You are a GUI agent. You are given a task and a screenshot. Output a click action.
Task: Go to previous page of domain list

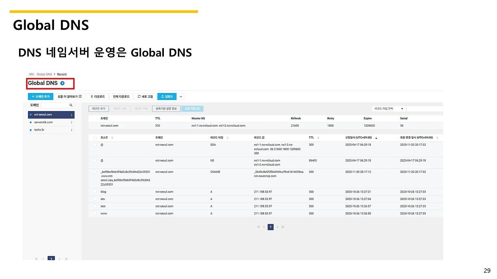click(43, 258)
